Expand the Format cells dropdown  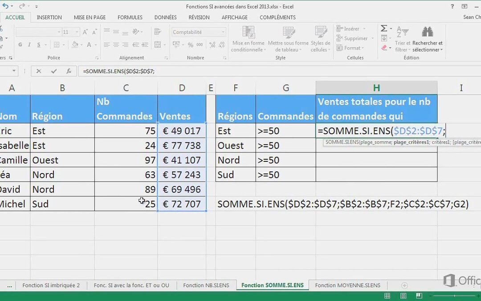coord(363,48)
